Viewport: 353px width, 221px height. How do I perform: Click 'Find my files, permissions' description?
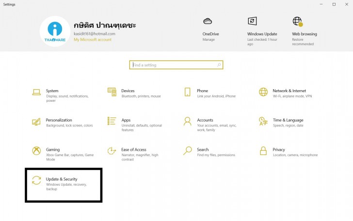pyautogui.click(x=216, y=155)
